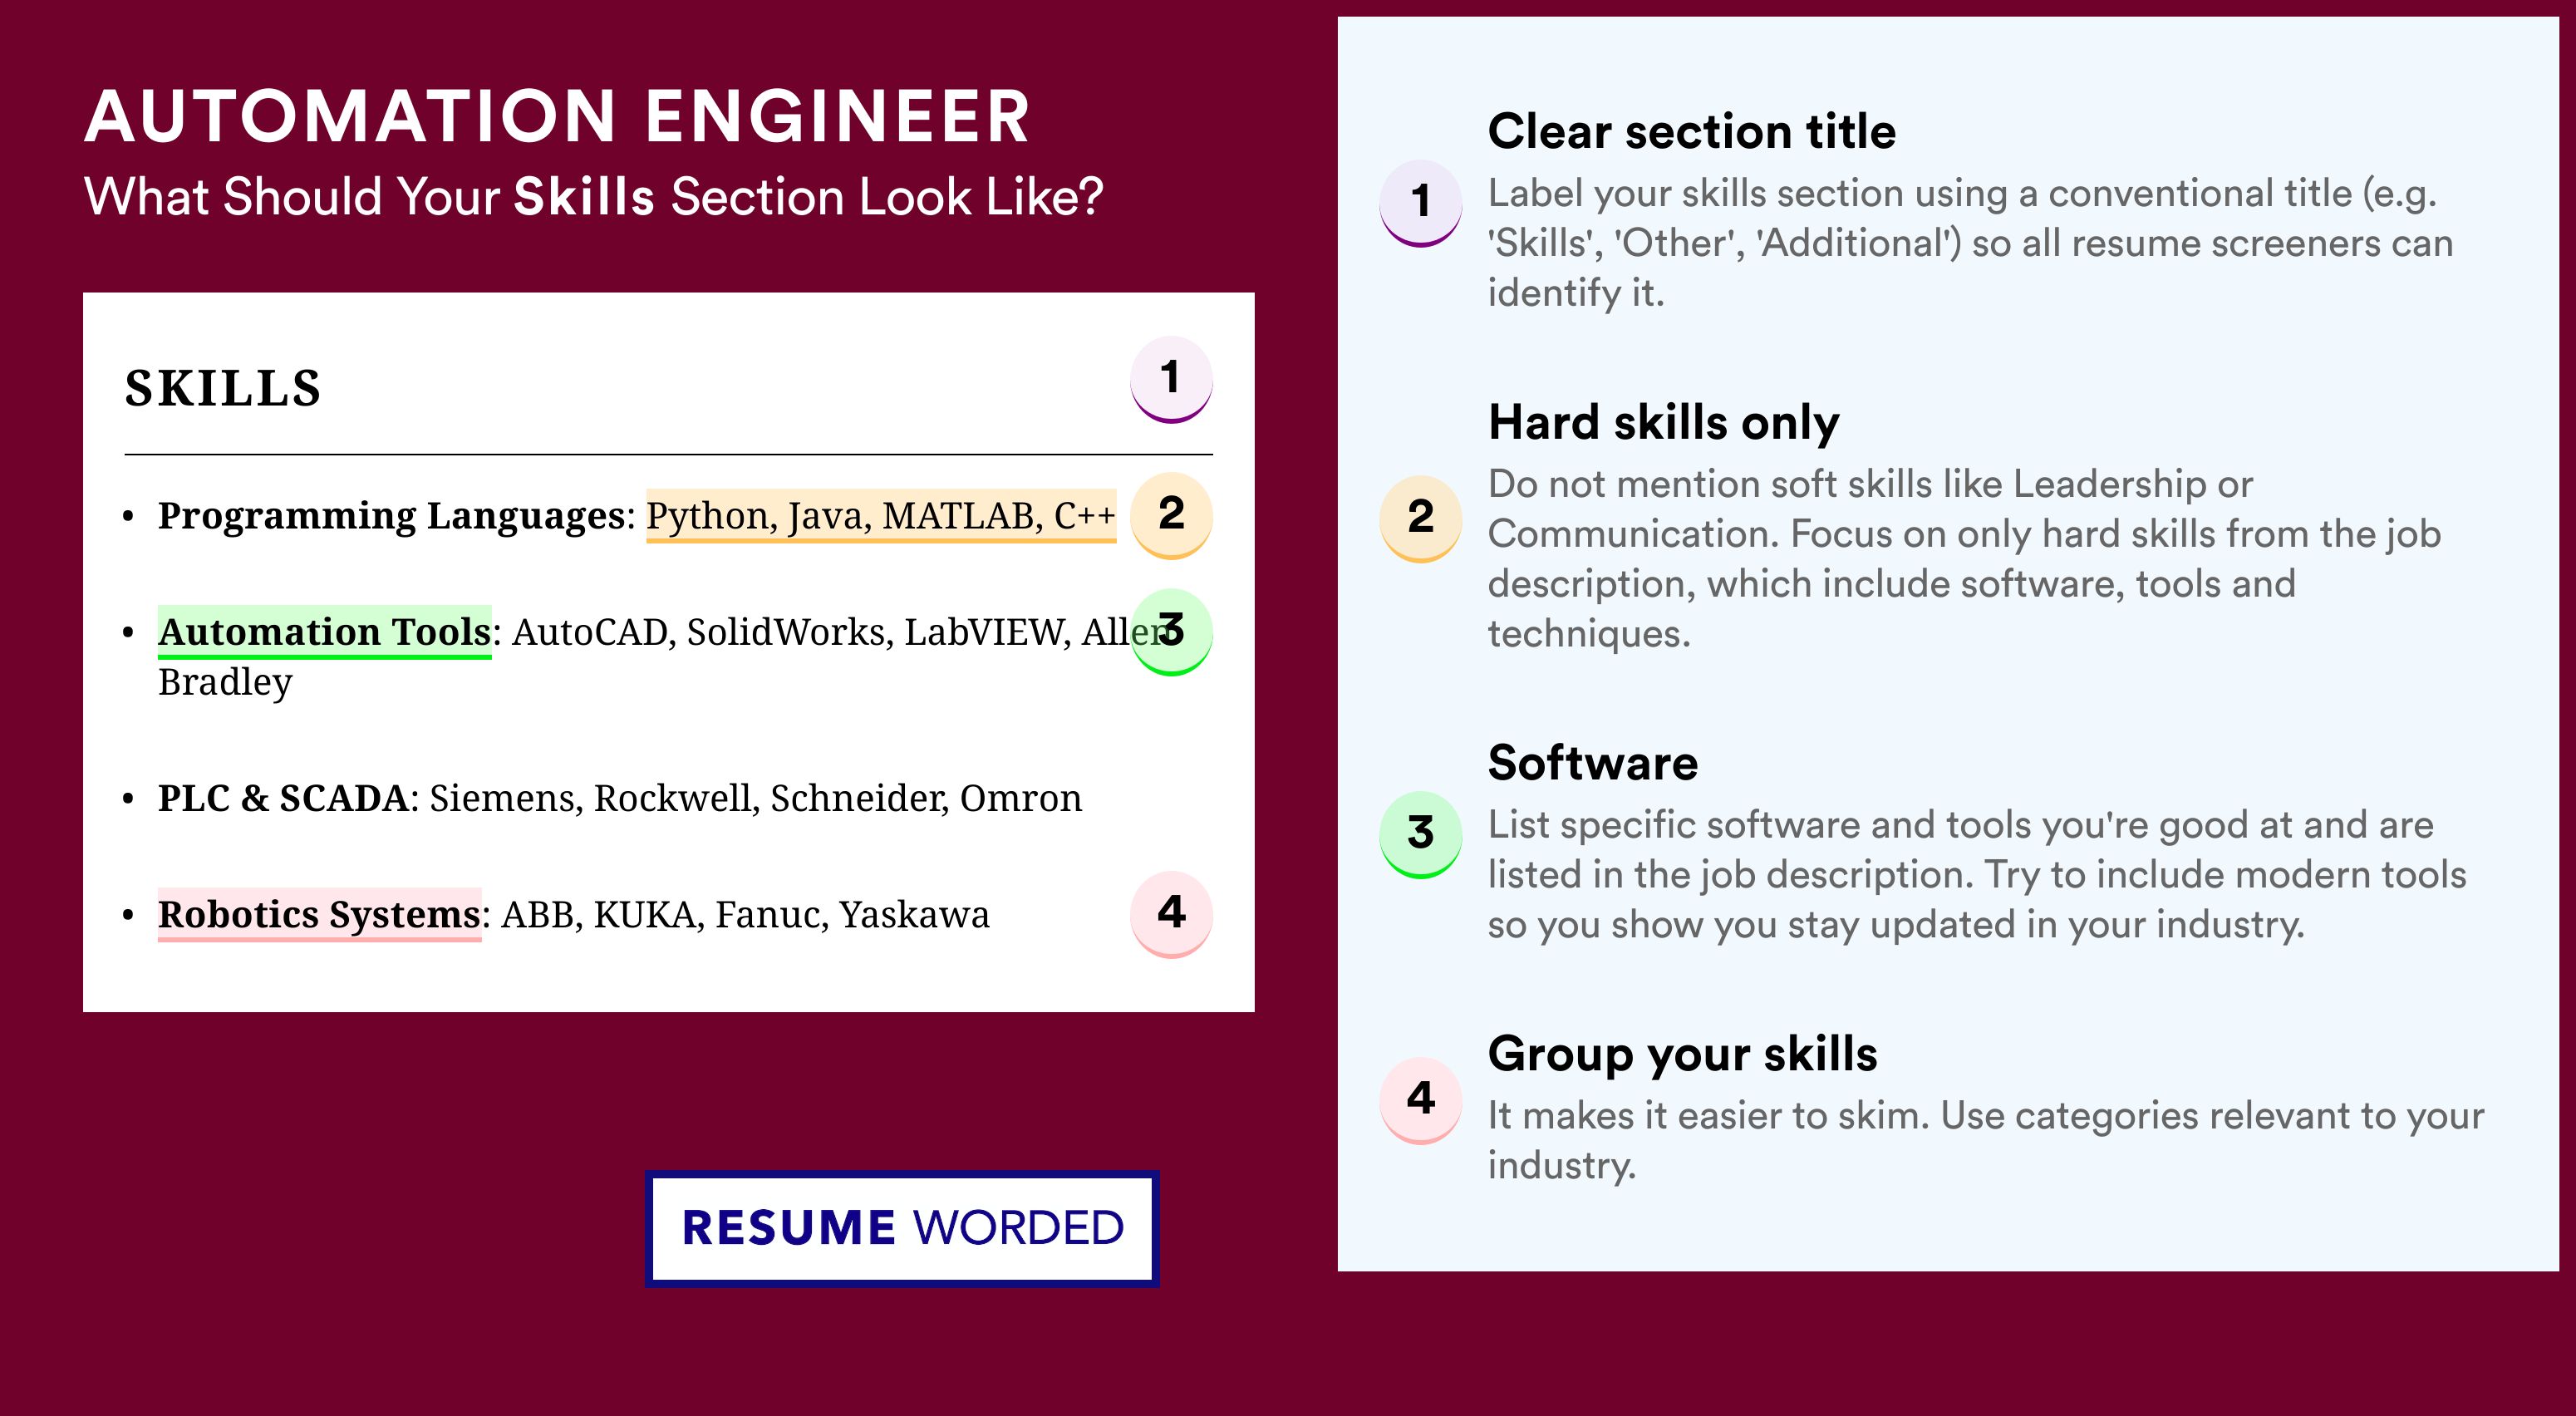2576x1416 pixels.
Task: Click the Hard skills only heading
Action: click(x=1663, y=423)
